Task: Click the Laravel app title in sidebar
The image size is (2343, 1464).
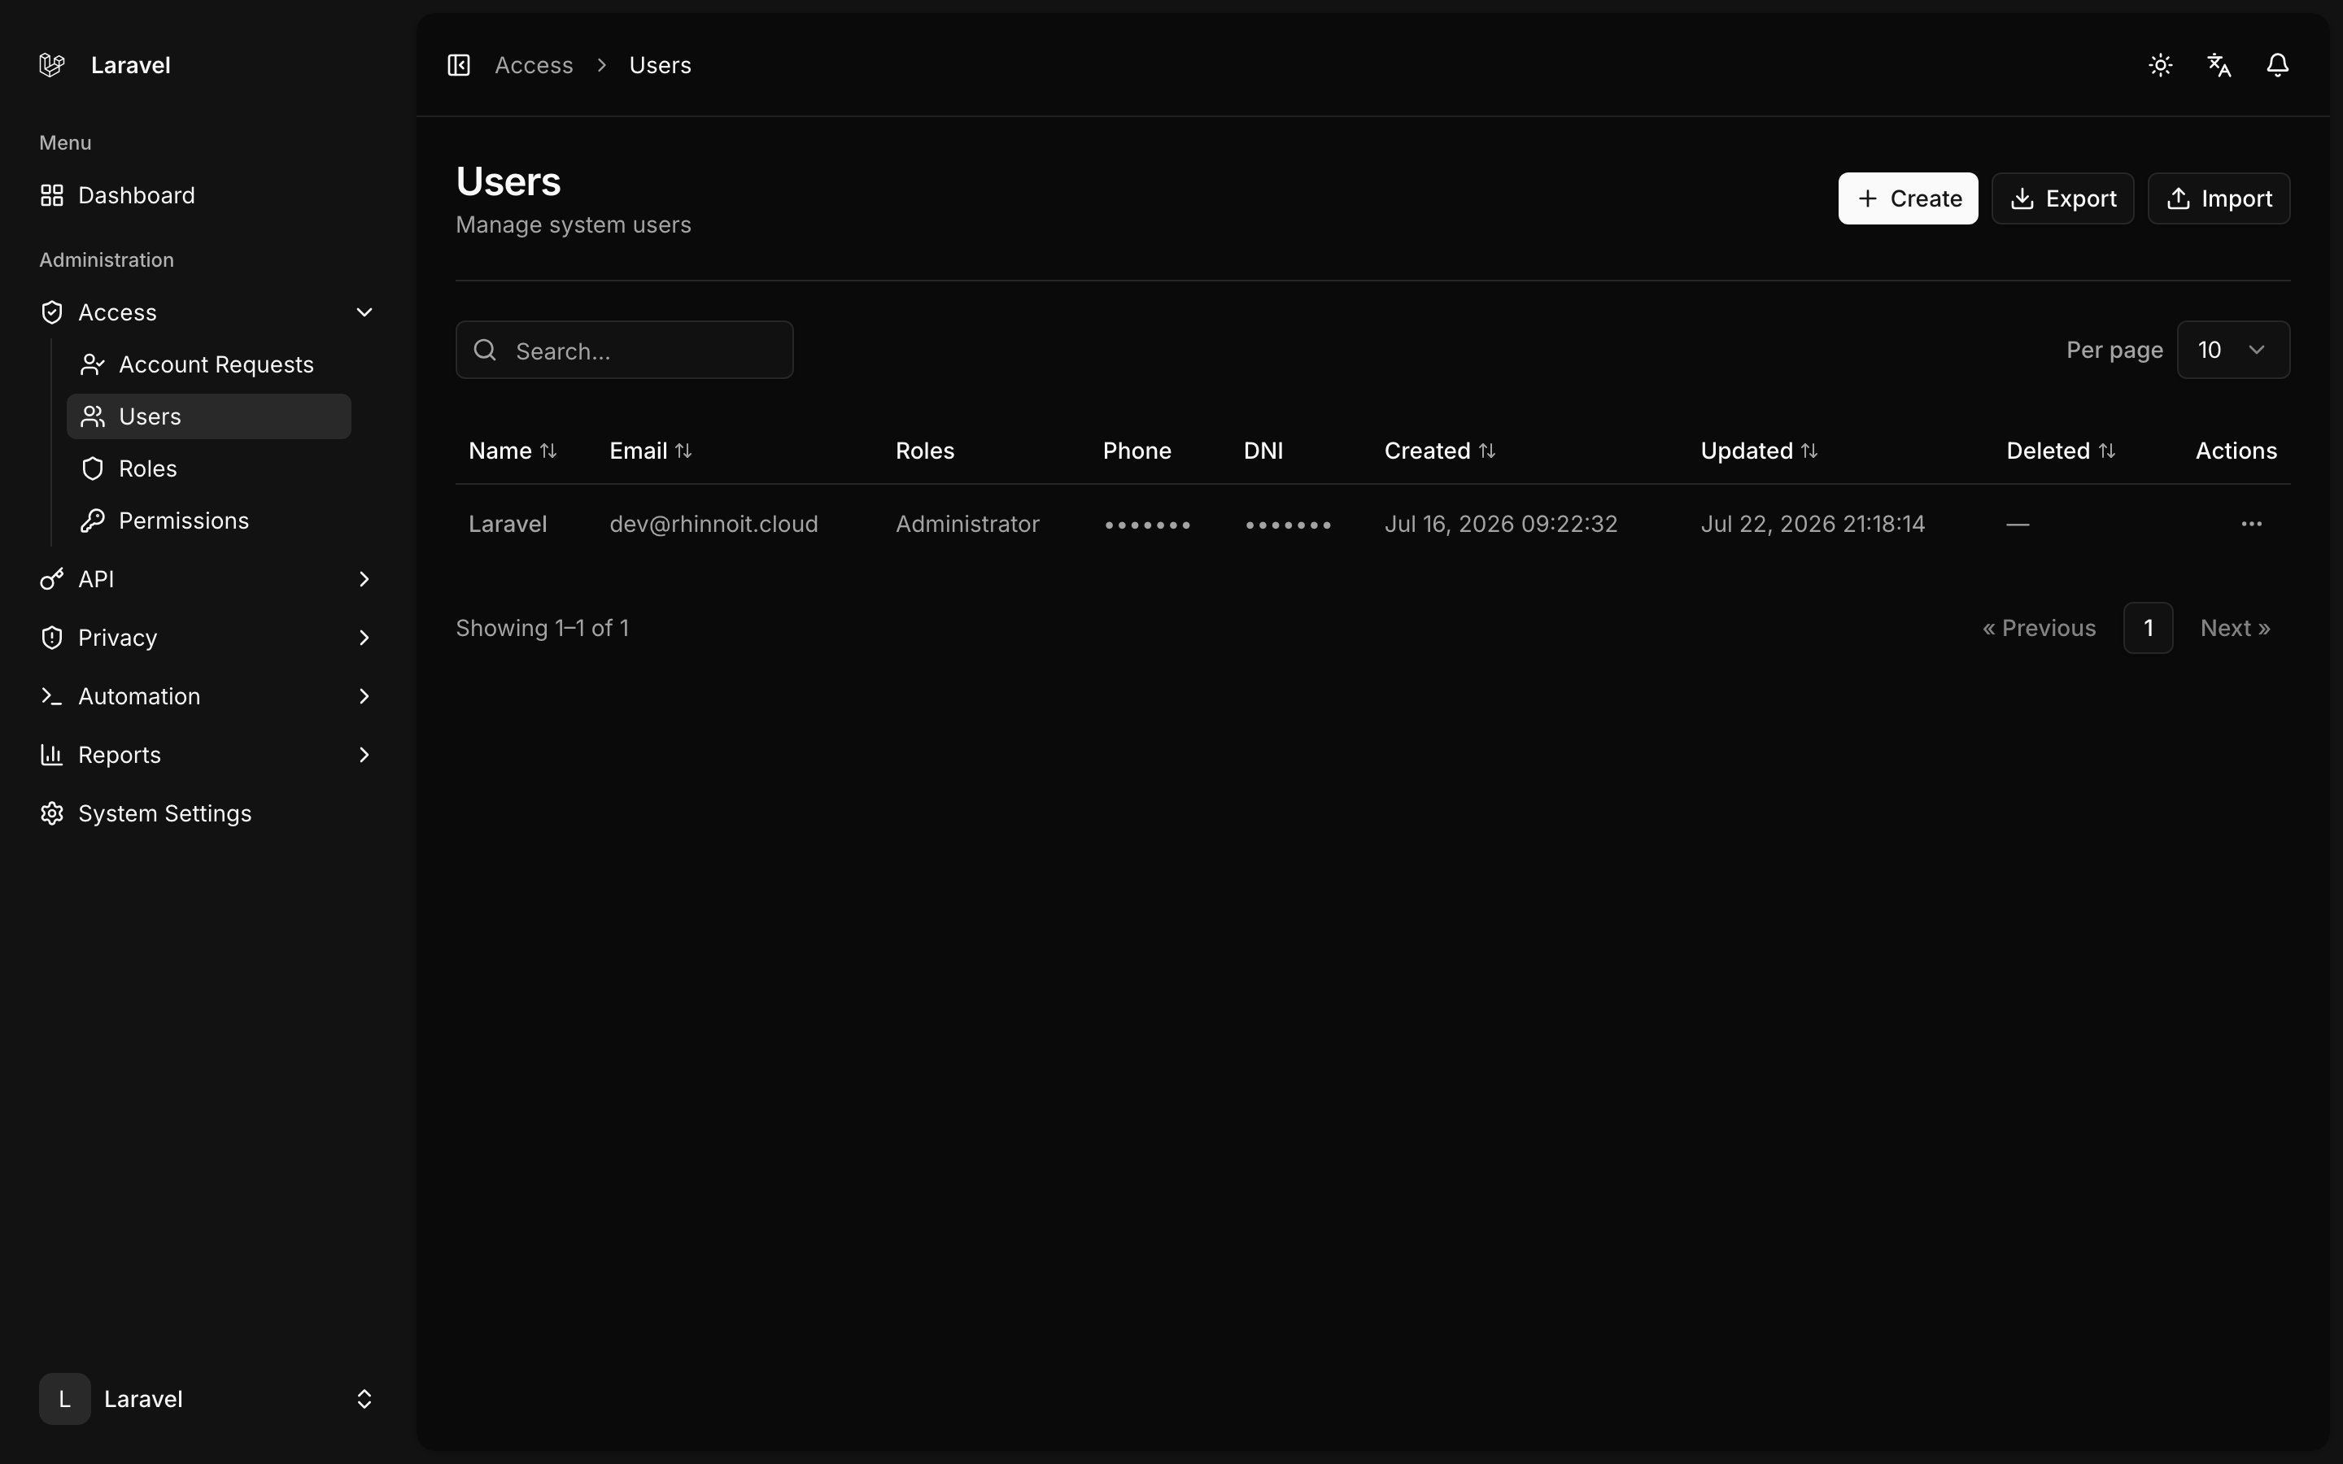Action: [x=131, y=65]
